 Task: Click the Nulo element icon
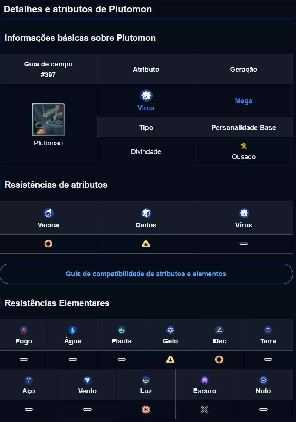[x=263, y=380]
